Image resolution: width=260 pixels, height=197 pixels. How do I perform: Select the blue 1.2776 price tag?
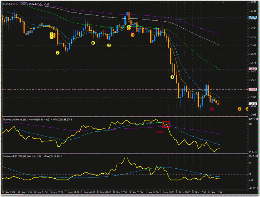click(253, 17)
